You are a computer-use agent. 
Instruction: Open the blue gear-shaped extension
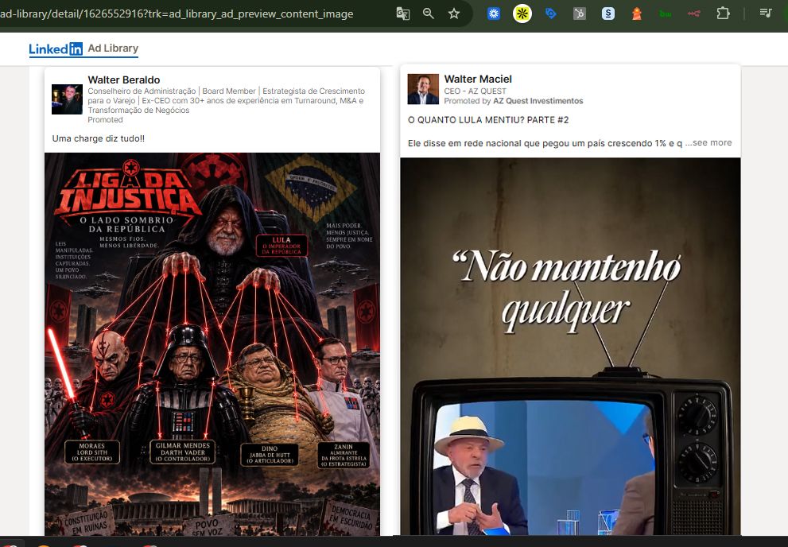point(494,14)
